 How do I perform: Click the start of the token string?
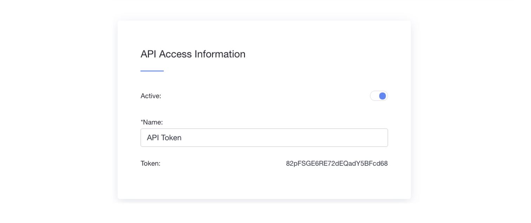pyautogui.click(x=287, y=163)
